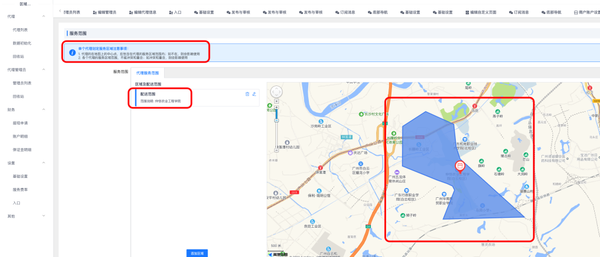Viewport: 600px width, 257px height.
Task: Click the 添加区域 button
Action: click(x=196, y=253)
